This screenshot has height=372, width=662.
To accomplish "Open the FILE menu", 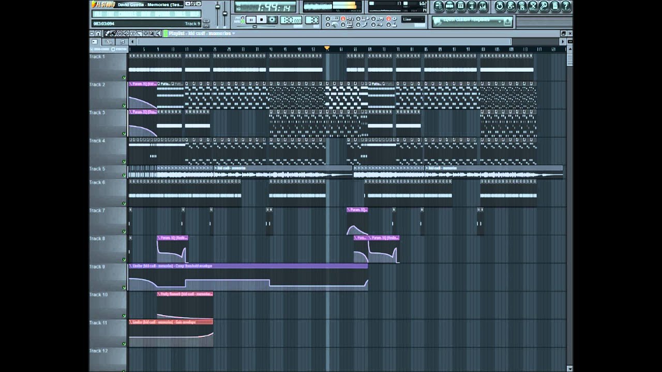I will (98, 14).
